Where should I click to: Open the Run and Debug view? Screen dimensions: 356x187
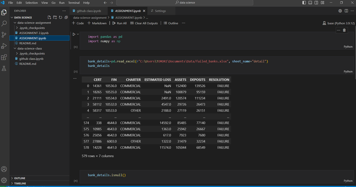[4, 46]
